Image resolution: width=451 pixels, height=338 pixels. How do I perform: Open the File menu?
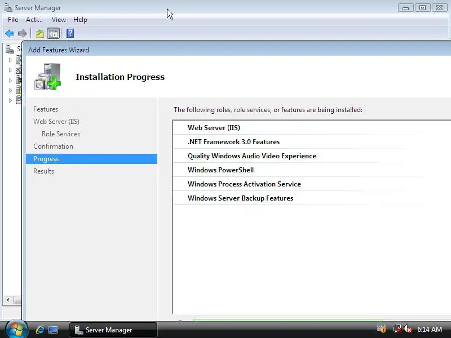(x=13, y=20)
